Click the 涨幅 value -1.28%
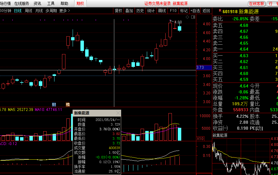The width and height of the screenshot is (278, 175). (241, 98)
